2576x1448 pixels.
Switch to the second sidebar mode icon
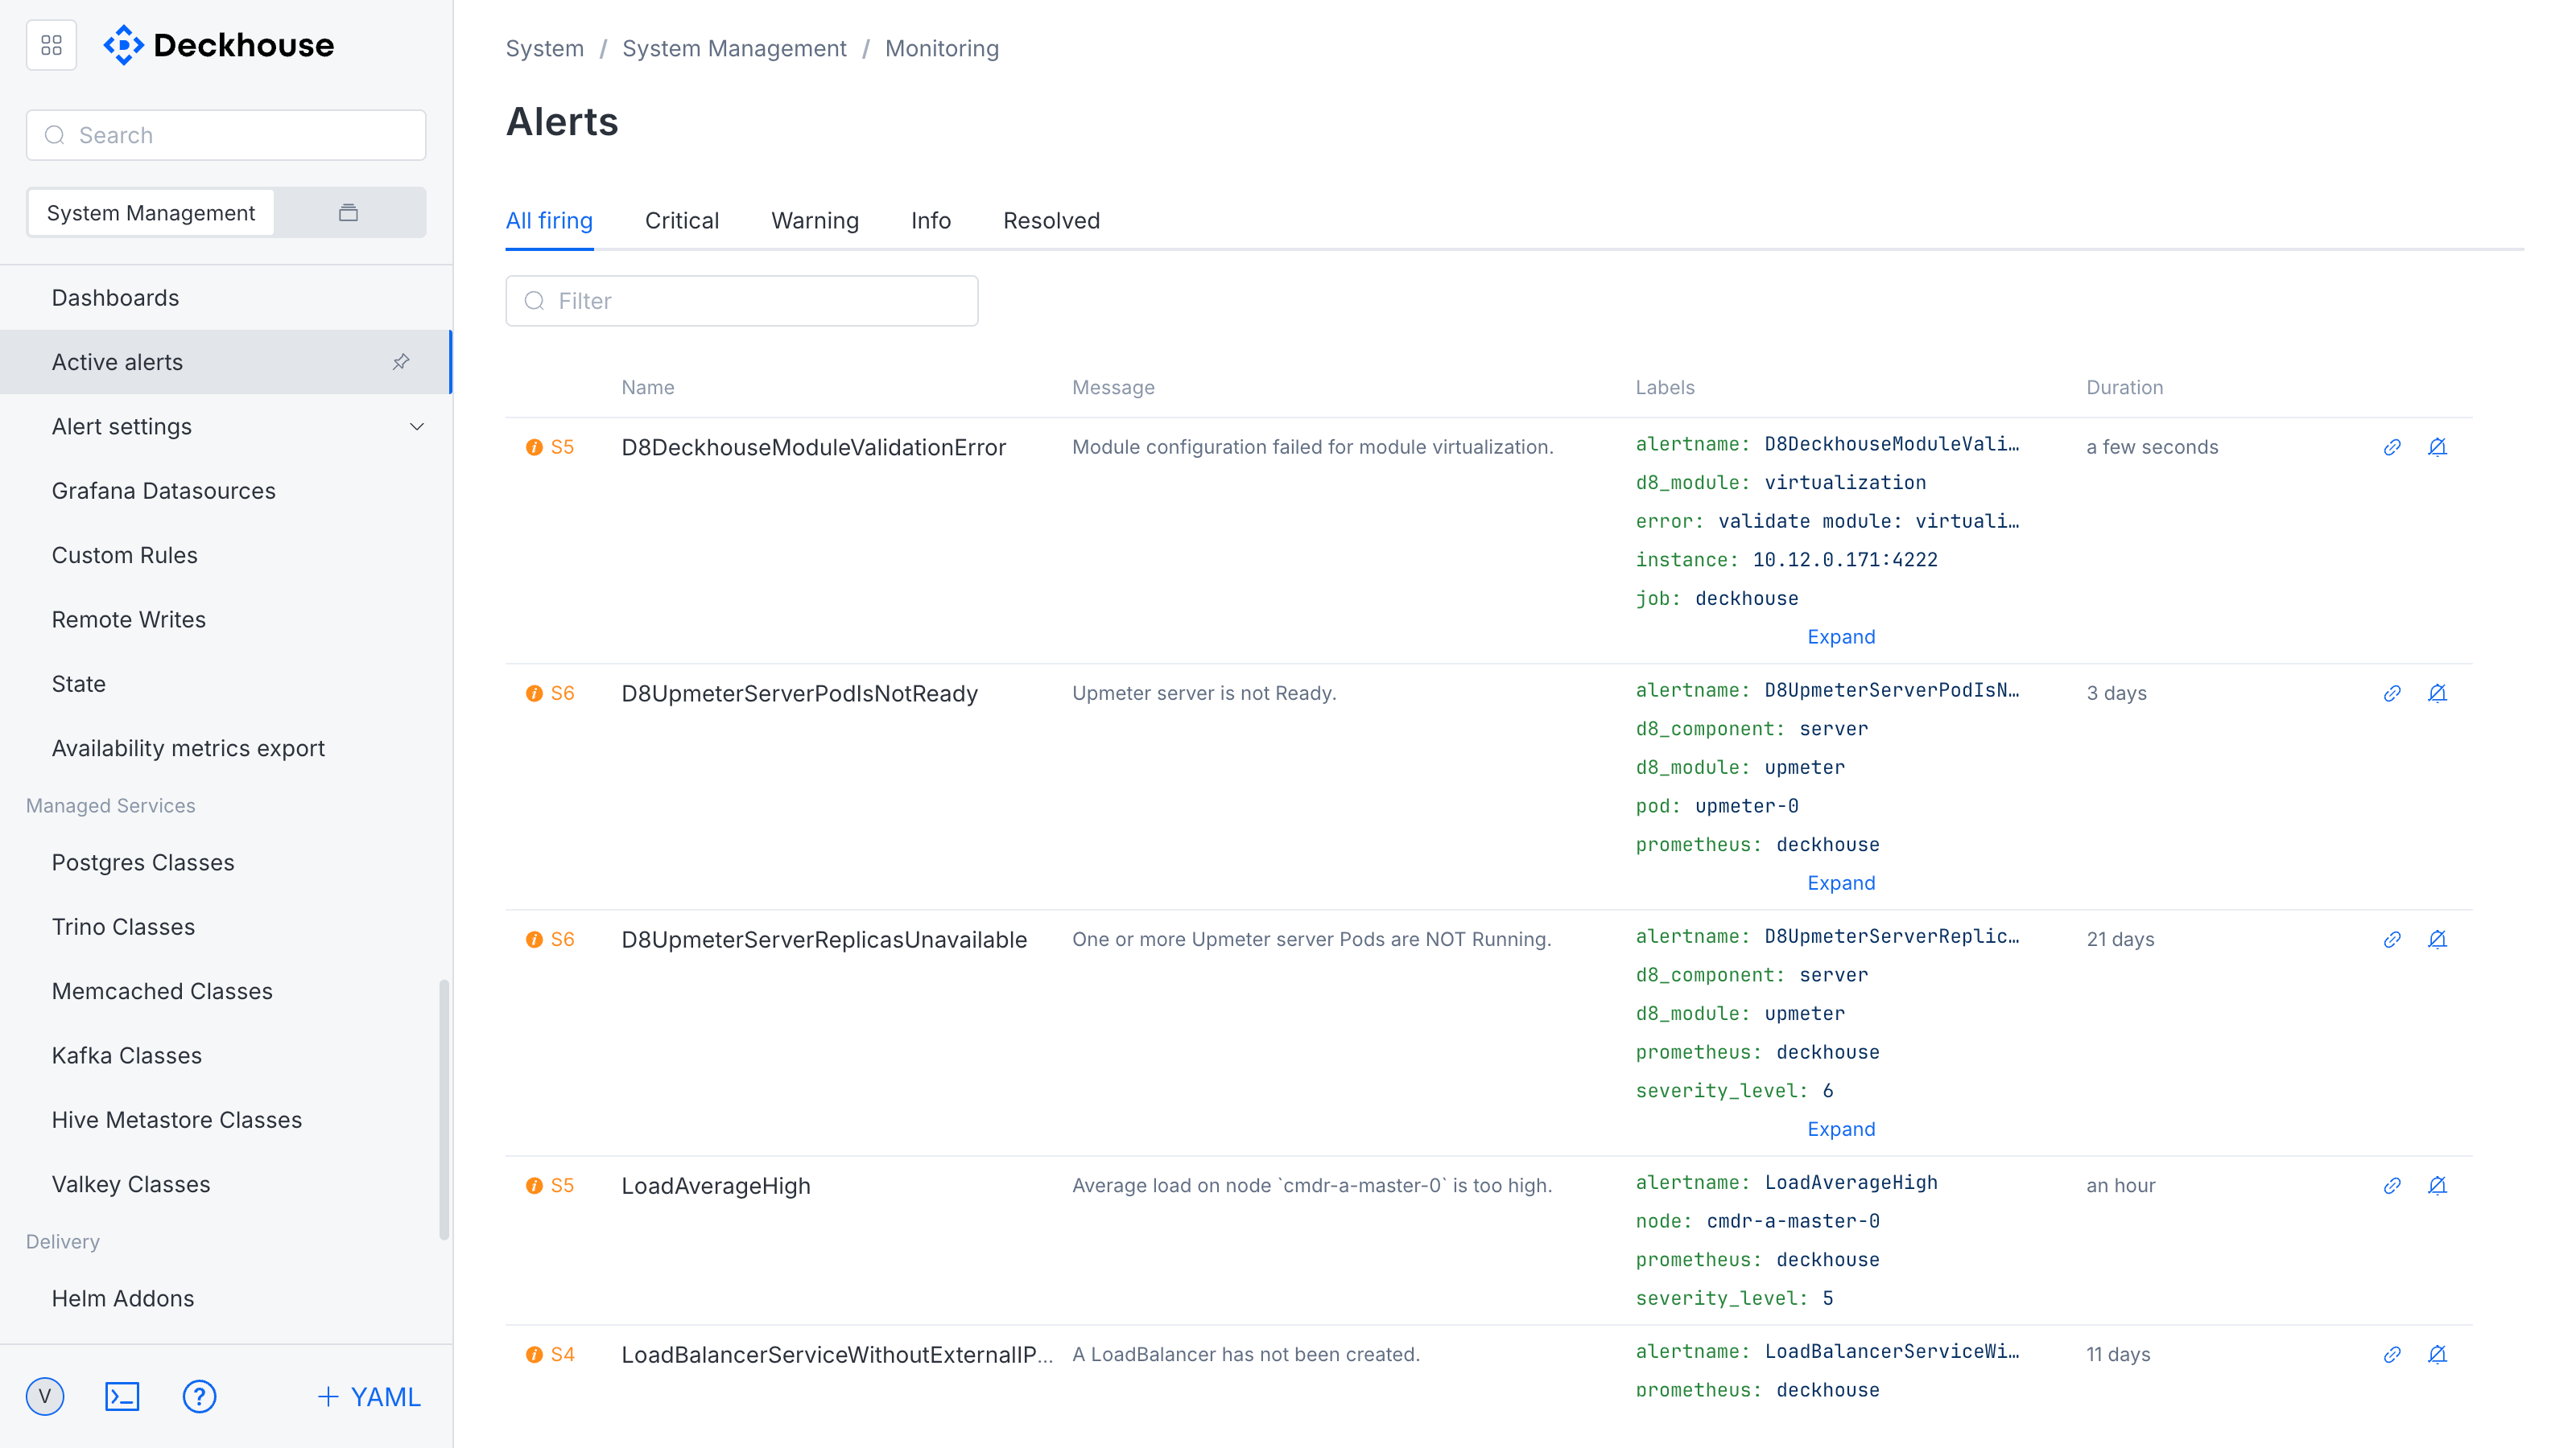[348, 213]
